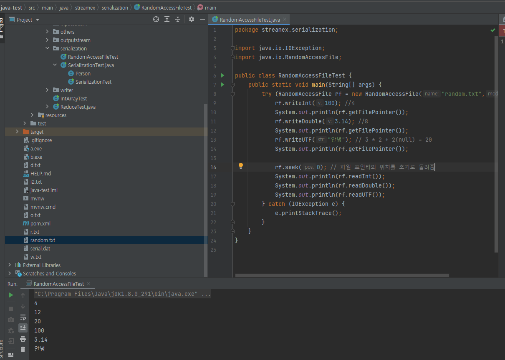
Task: Click the Collapse All icon in Project panel
Action: pos(178,19)
